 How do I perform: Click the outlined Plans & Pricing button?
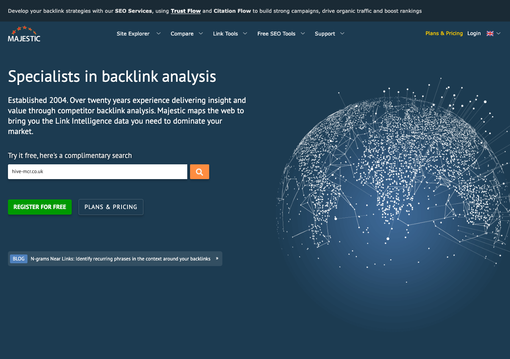click(x=111, y=207)
